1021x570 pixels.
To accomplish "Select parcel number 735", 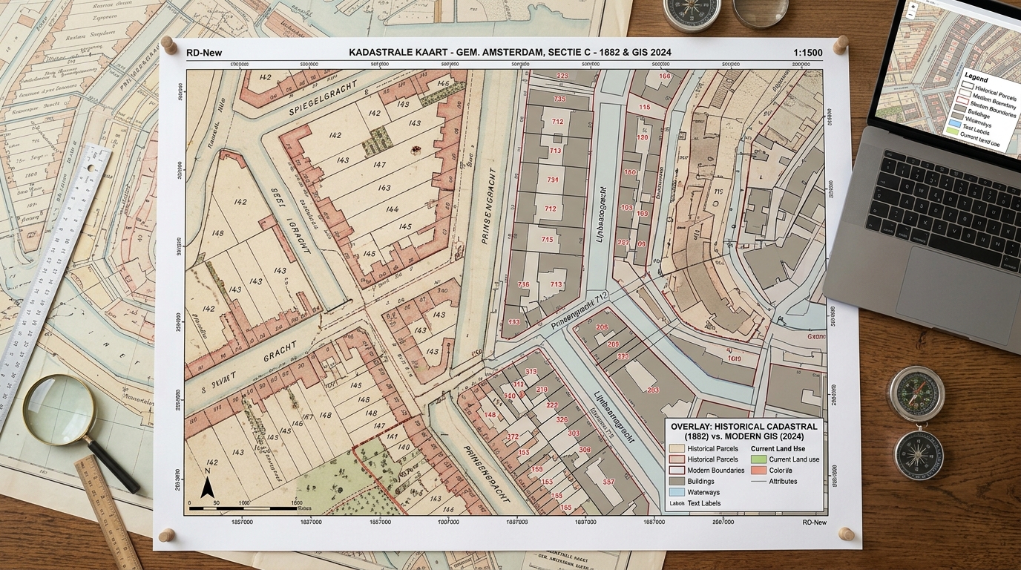I will 560,99.
